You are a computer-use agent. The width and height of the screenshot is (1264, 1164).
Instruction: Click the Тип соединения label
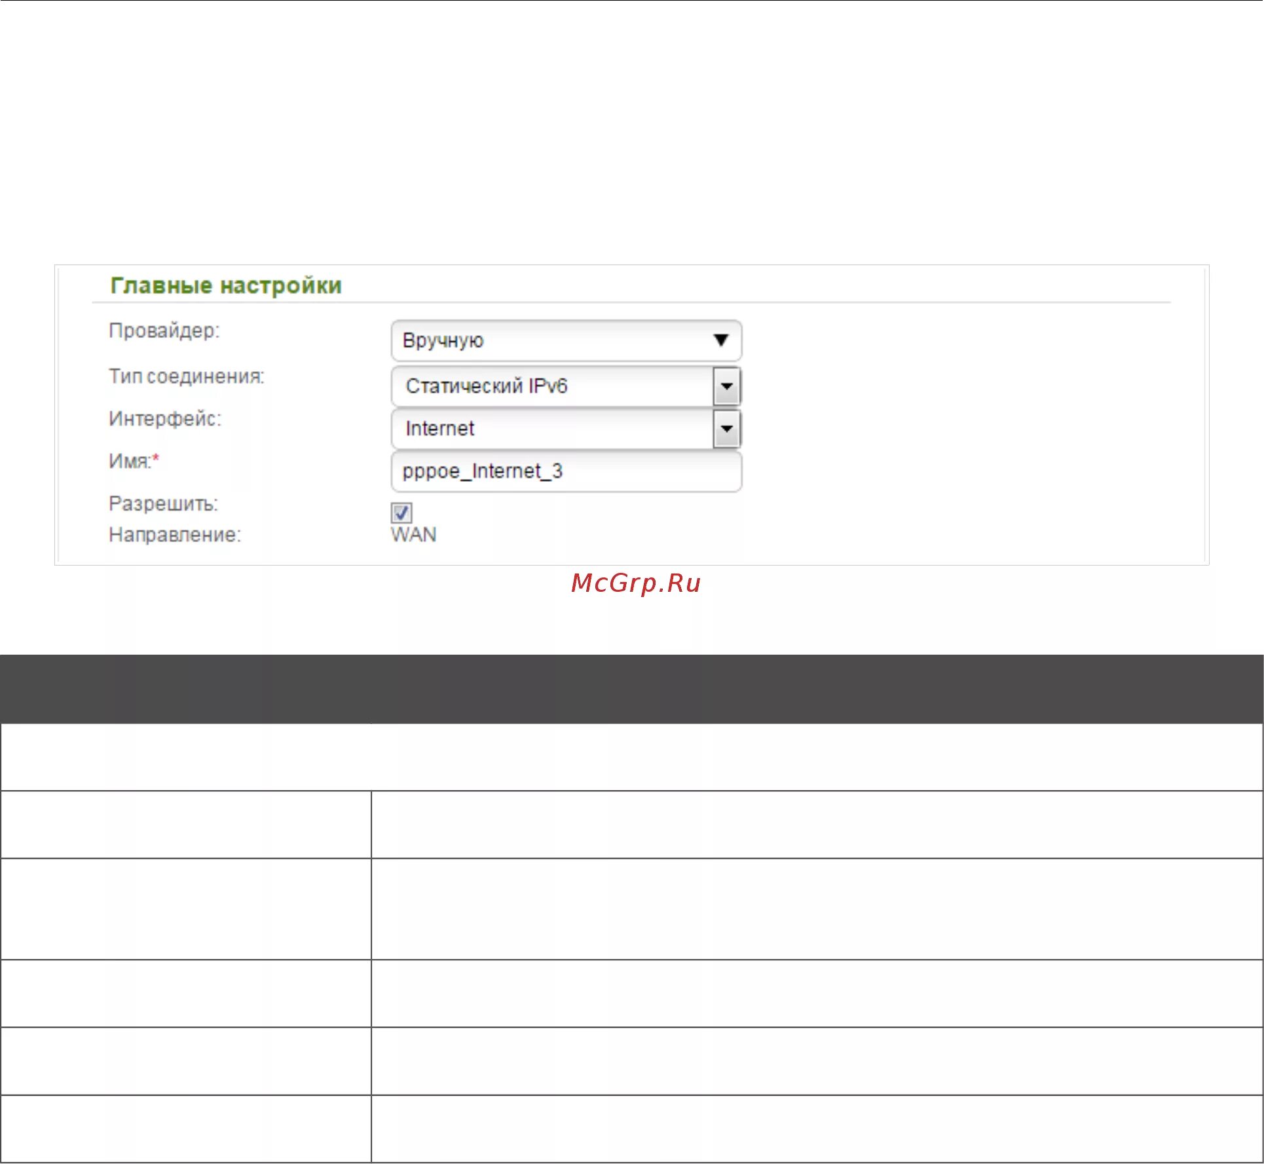pos(186,376)
